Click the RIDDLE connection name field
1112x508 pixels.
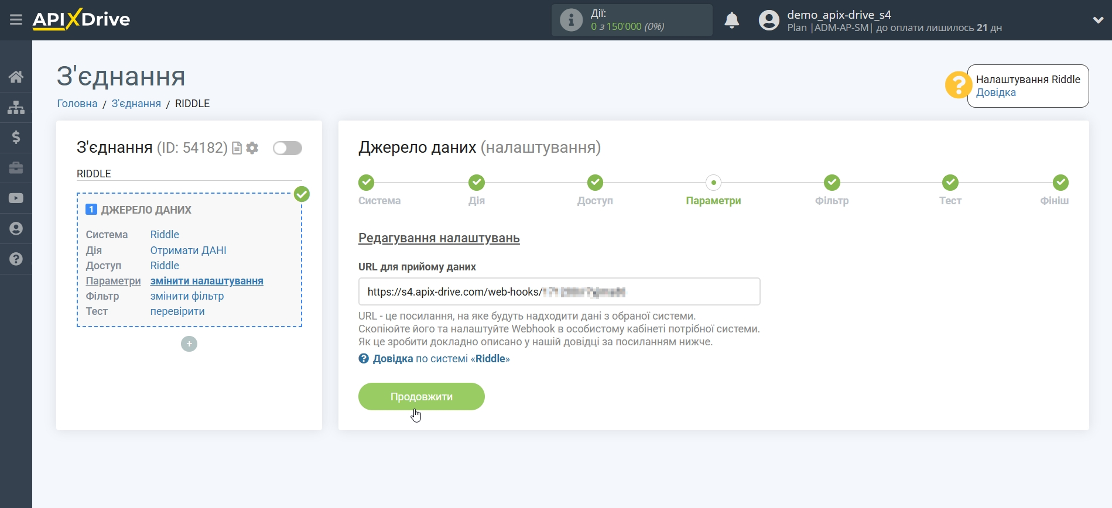pyautogui.click(x=189, y=174)
